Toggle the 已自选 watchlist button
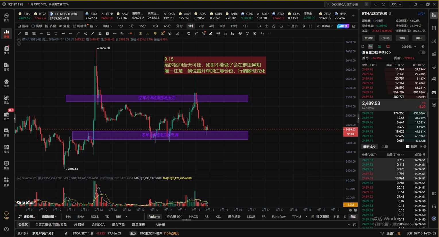This screenshot has width=439, height=237. tap(385, 38)
